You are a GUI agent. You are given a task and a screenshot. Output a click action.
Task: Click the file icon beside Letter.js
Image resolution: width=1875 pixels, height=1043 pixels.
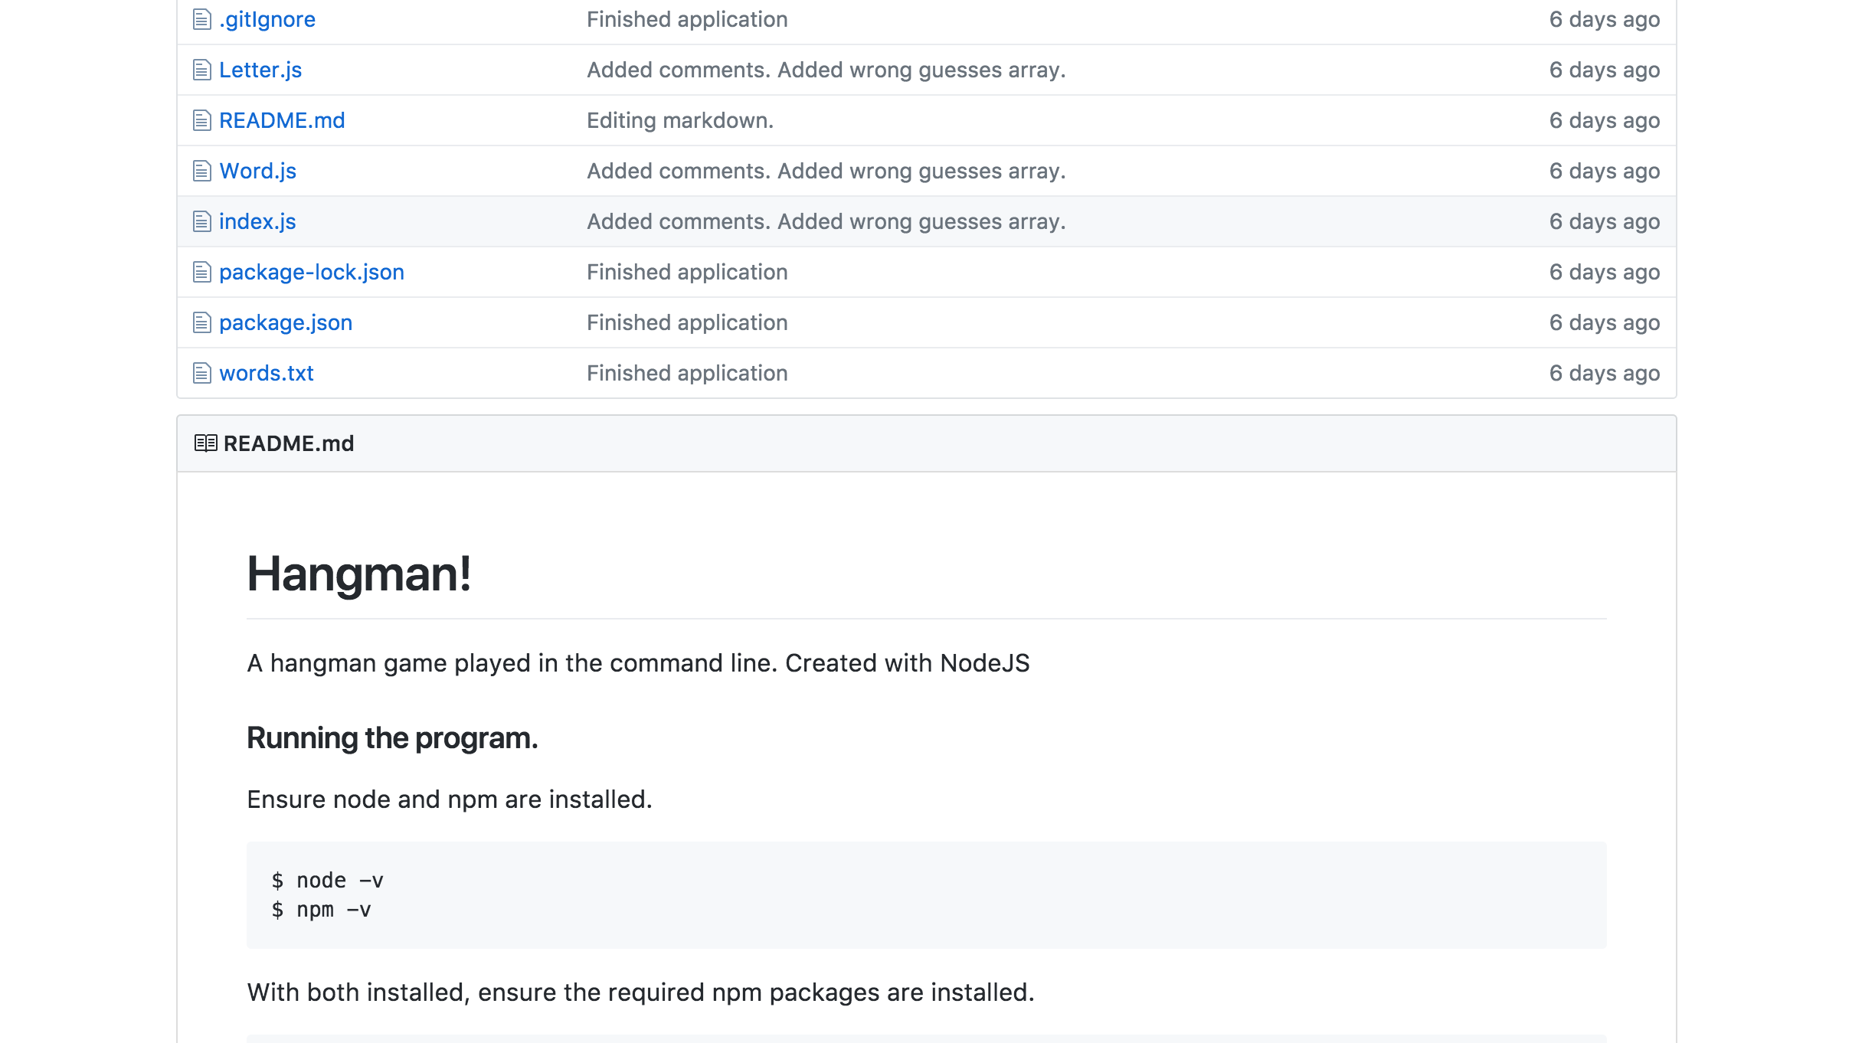tap(201, 70)
